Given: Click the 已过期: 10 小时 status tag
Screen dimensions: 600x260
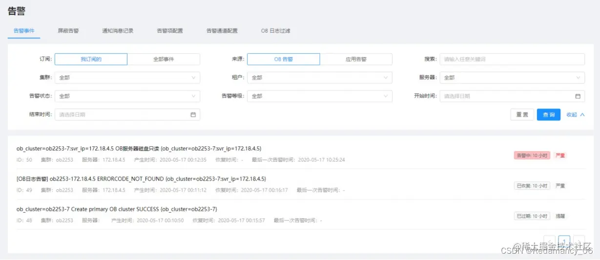Looking at the screenshot, I should point(532,216).
